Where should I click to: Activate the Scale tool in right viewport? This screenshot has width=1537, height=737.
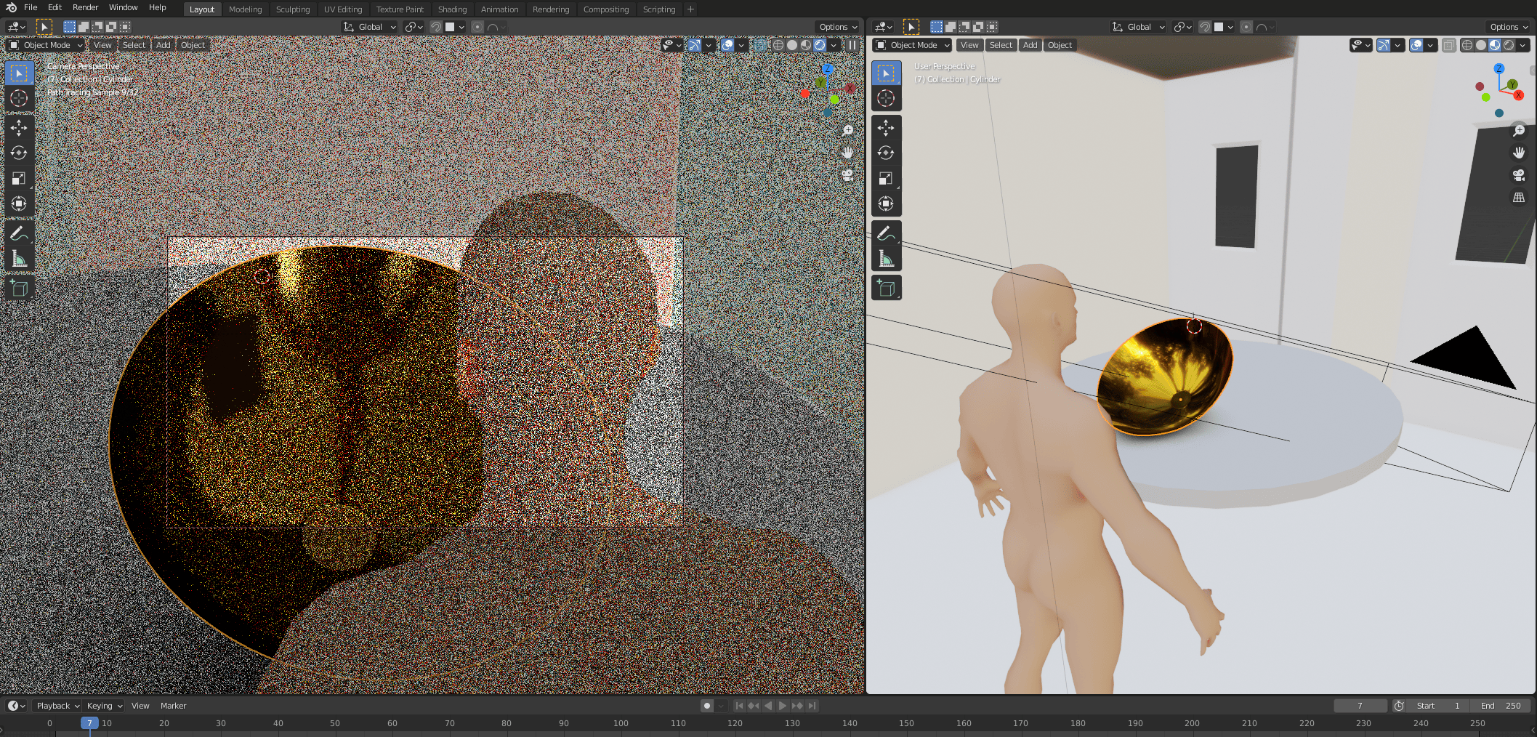[x=886, y=179]
